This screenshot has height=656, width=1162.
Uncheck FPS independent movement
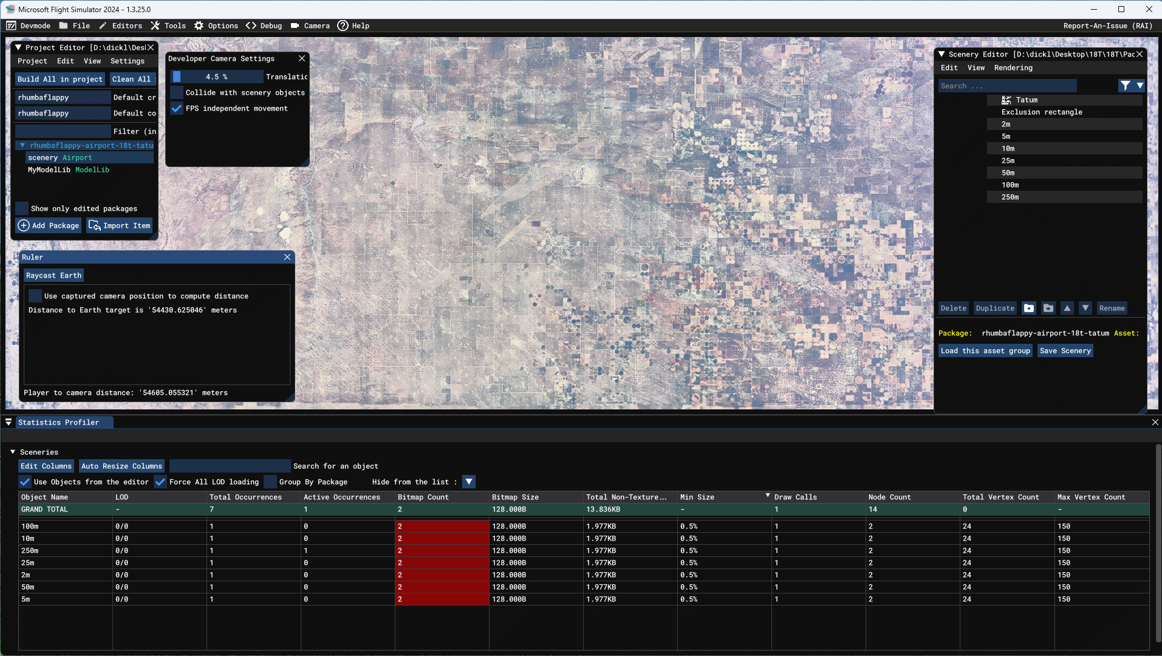177,109
